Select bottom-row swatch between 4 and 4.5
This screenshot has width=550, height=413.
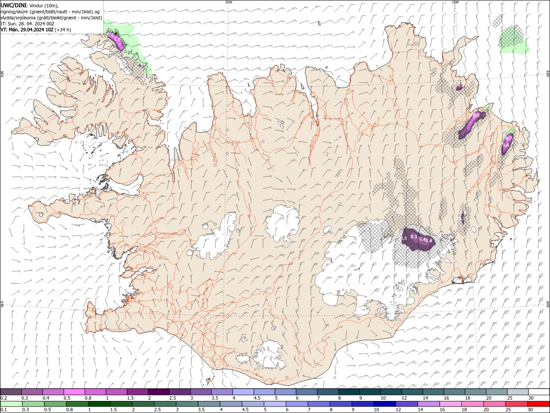(231, 404)
